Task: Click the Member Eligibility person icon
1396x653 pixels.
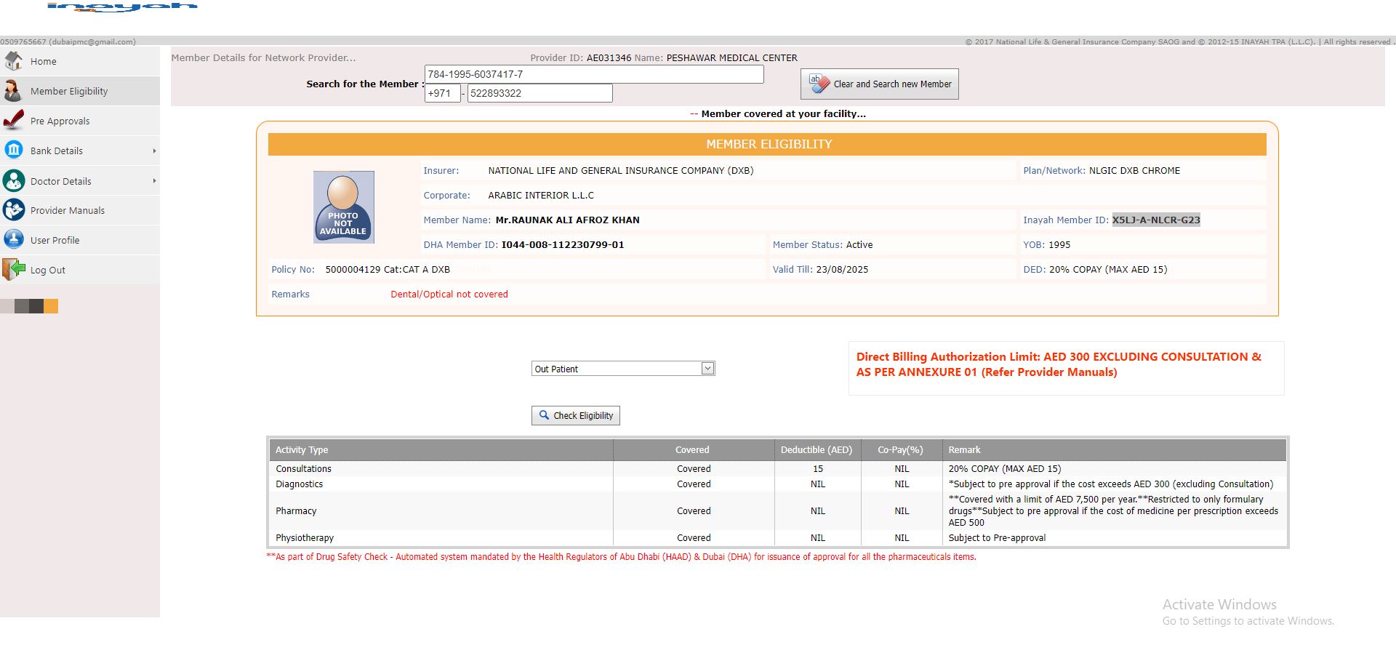Action: point(13,91)
